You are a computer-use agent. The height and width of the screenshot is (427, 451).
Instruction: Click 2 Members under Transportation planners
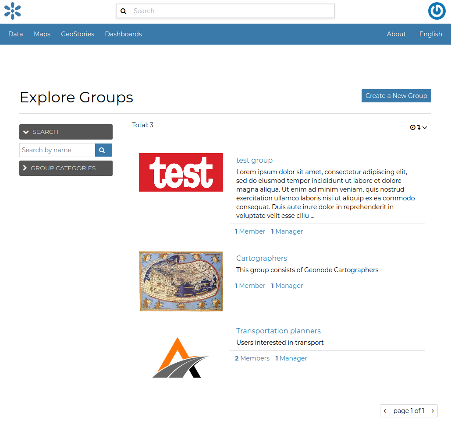[252, 358]
